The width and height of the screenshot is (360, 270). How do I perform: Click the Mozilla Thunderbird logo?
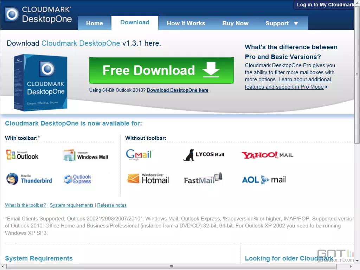[x=29, y=179]
